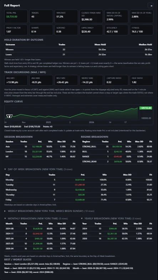Select the Heat Ratio card
The image size is (158, 280).
click(x=141, y=80)
